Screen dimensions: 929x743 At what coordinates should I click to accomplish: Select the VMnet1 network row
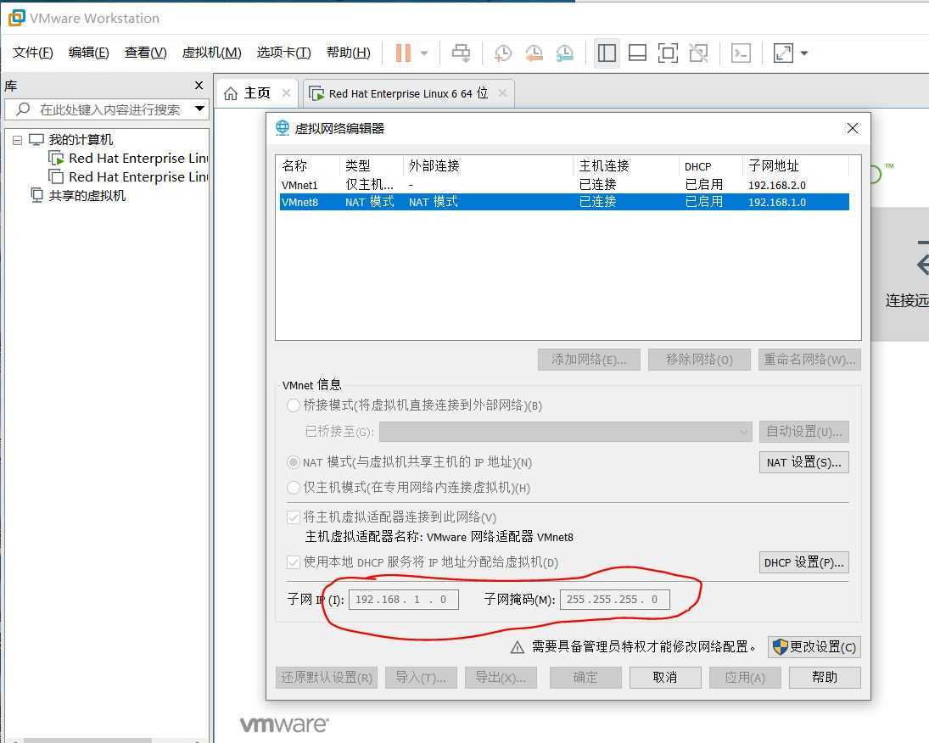[x=564, y=185]
